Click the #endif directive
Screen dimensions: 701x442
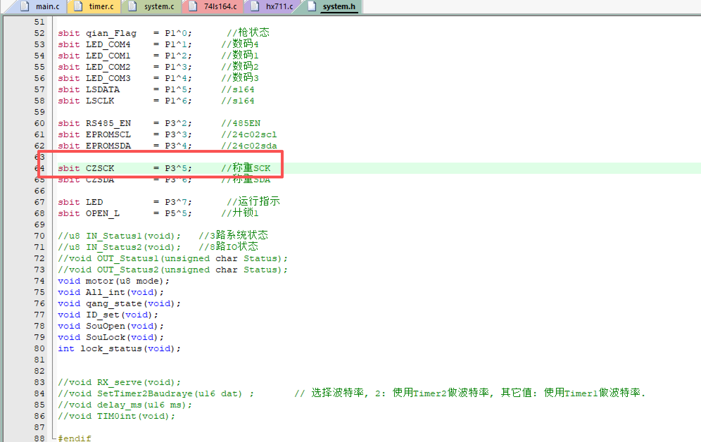[74, 438]
